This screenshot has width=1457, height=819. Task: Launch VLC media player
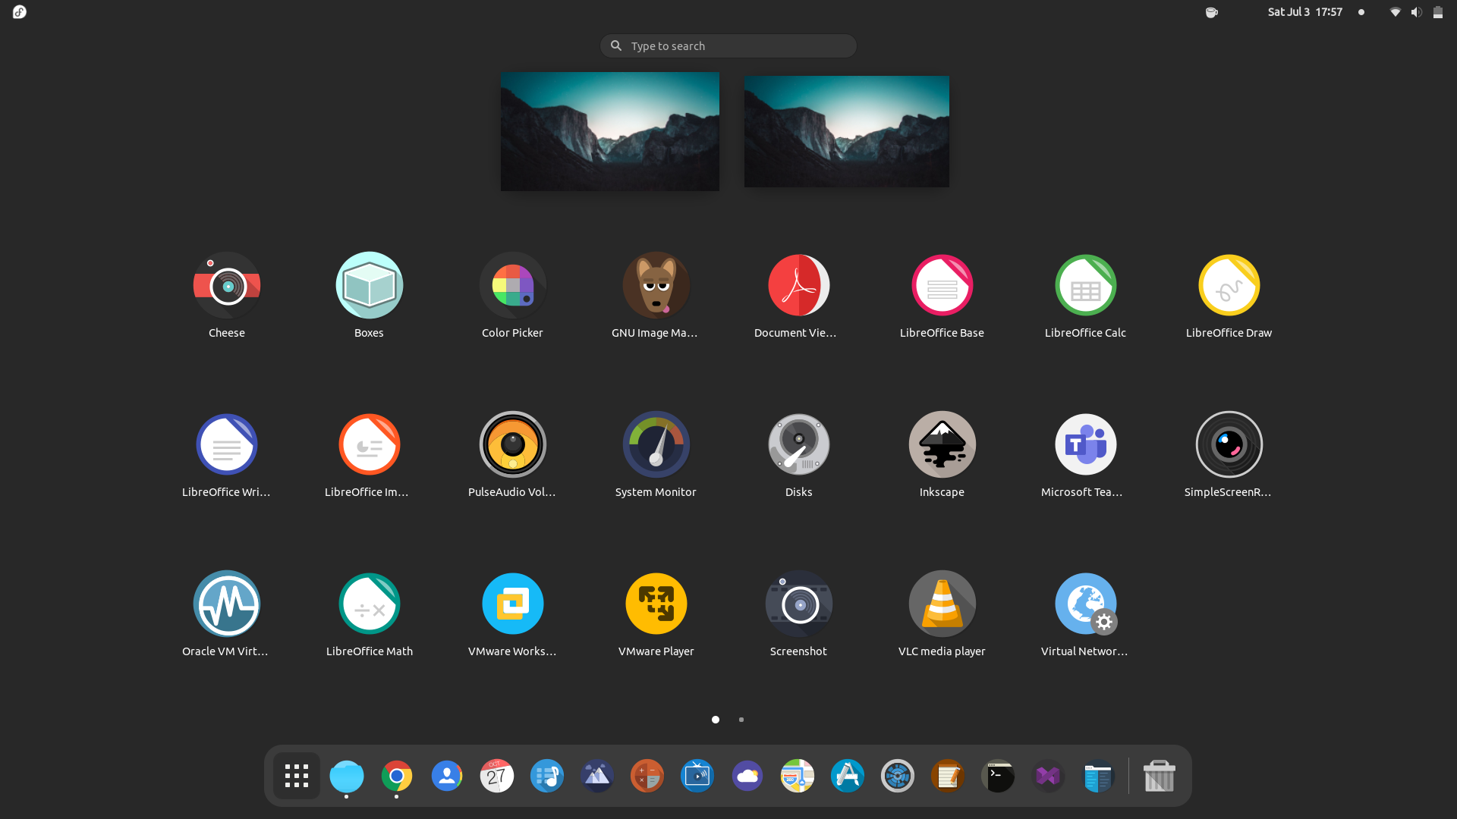942,604
